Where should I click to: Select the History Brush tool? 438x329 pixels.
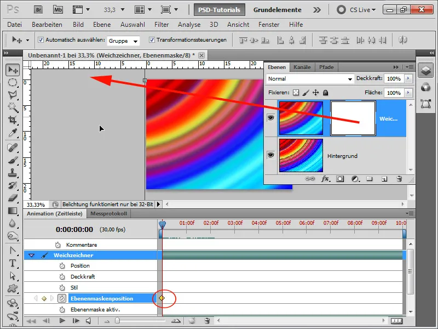(13, 185)
